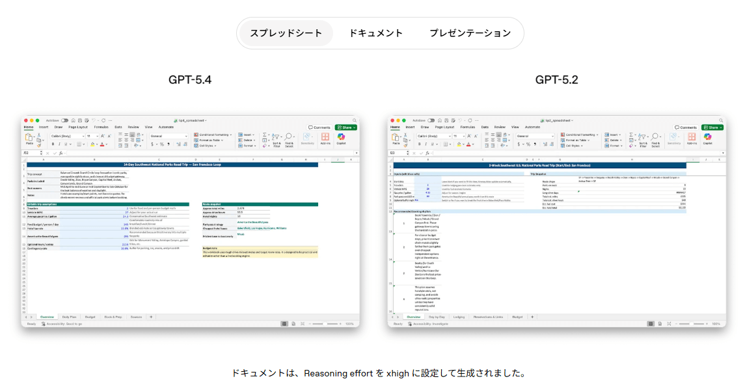
Task: Expand General number format dropdown in GPT-5.2 spreadsheet
Action: pyautogui.click(x=534, y=135)
